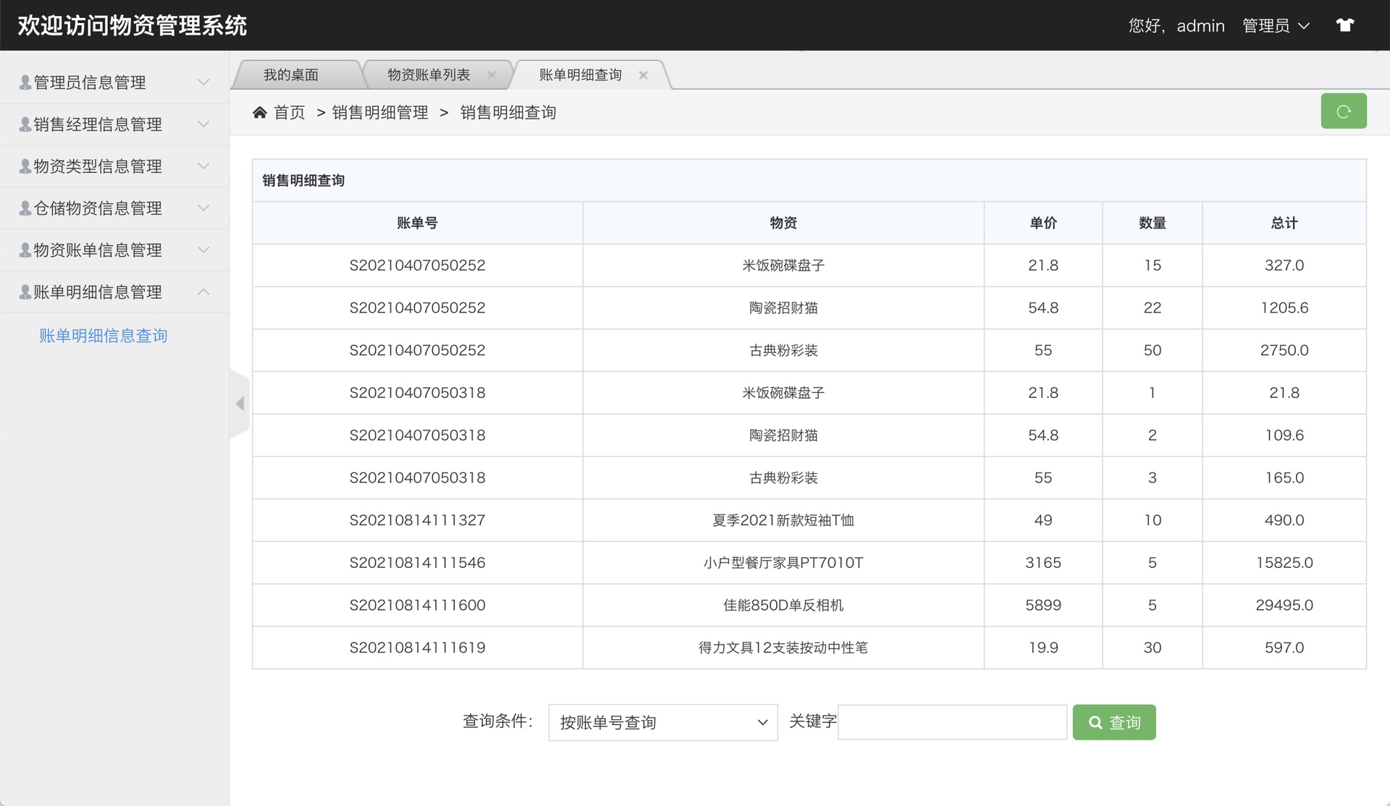1390x806 pixels.
Task: Click the home icon in the breadcrumb
Action: pyautogui.click(x=261, y=111)
